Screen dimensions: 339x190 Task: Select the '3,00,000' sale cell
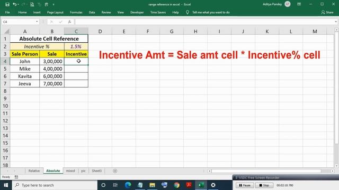pyautogui.click(x=52, y=61)
